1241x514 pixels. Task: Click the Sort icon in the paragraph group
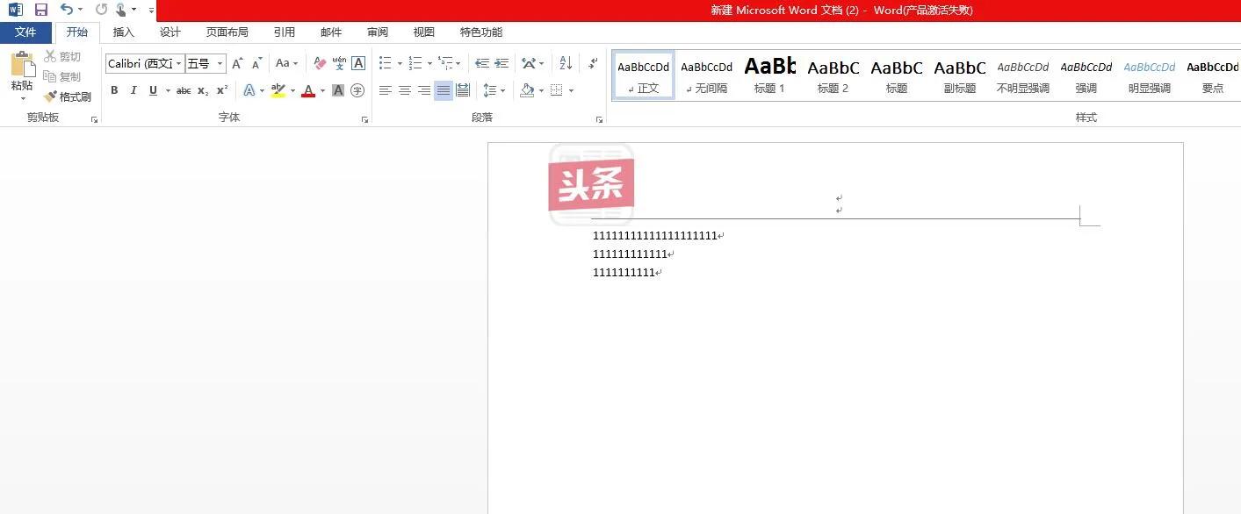(x=565, y=63)
